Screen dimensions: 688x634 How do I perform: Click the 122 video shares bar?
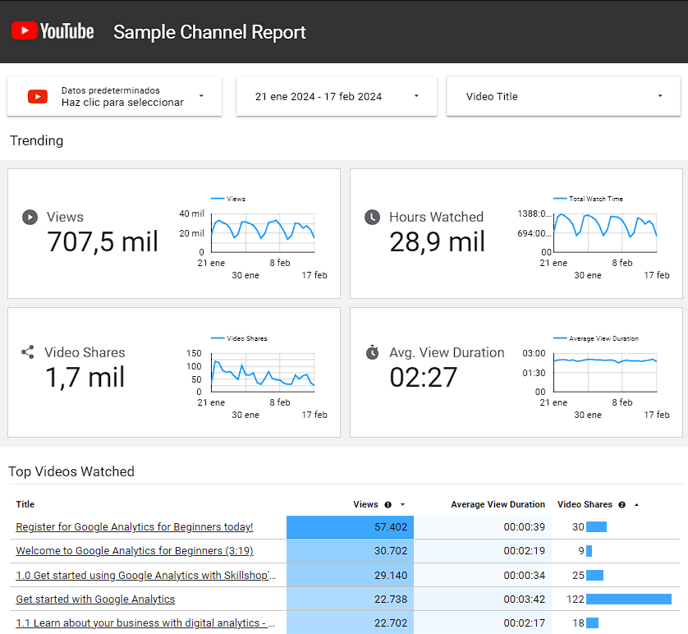click(629, 599)
